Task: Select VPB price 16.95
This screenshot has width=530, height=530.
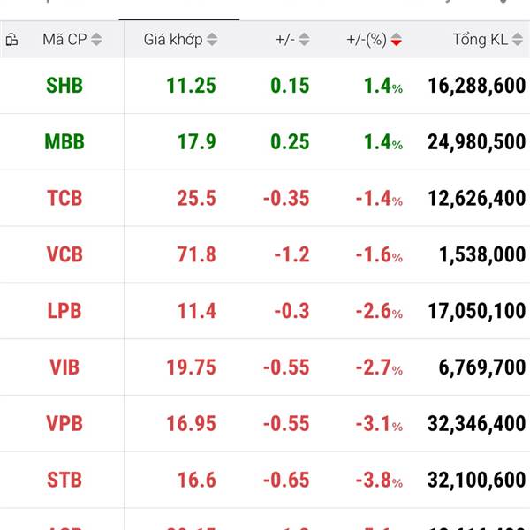Action: [x=192, y=423]
